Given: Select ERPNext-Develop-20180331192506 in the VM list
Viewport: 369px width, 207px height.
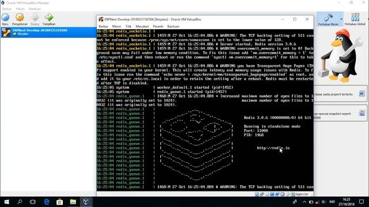Looking at the screenshot, I should pos(48,32).
